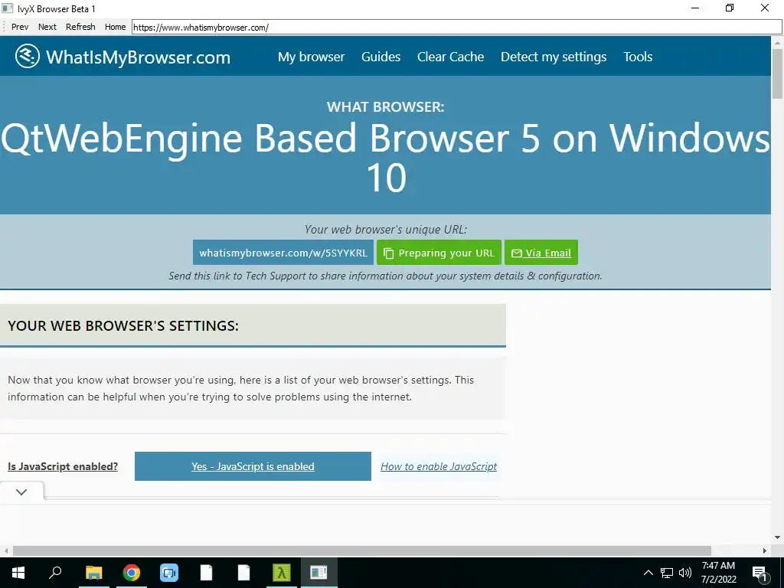Restore down the IvyX Browser window

(x=730, y=8)
